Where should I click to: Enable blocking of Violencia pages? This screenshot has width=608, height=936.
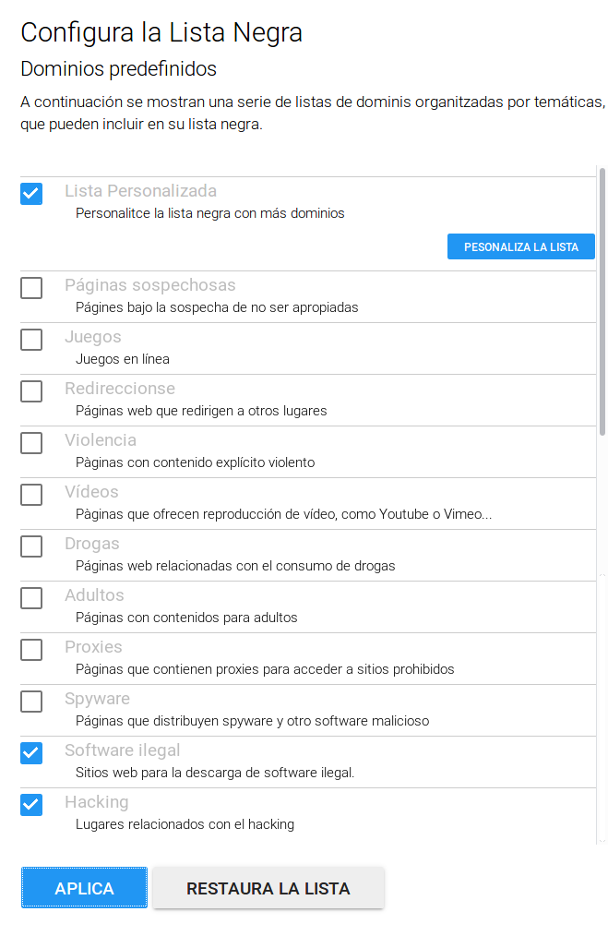[x=31, y=443]
